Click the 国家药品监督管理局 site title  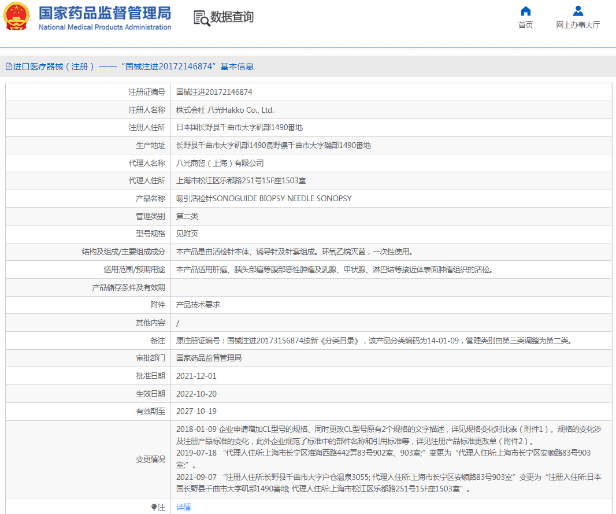105,13
